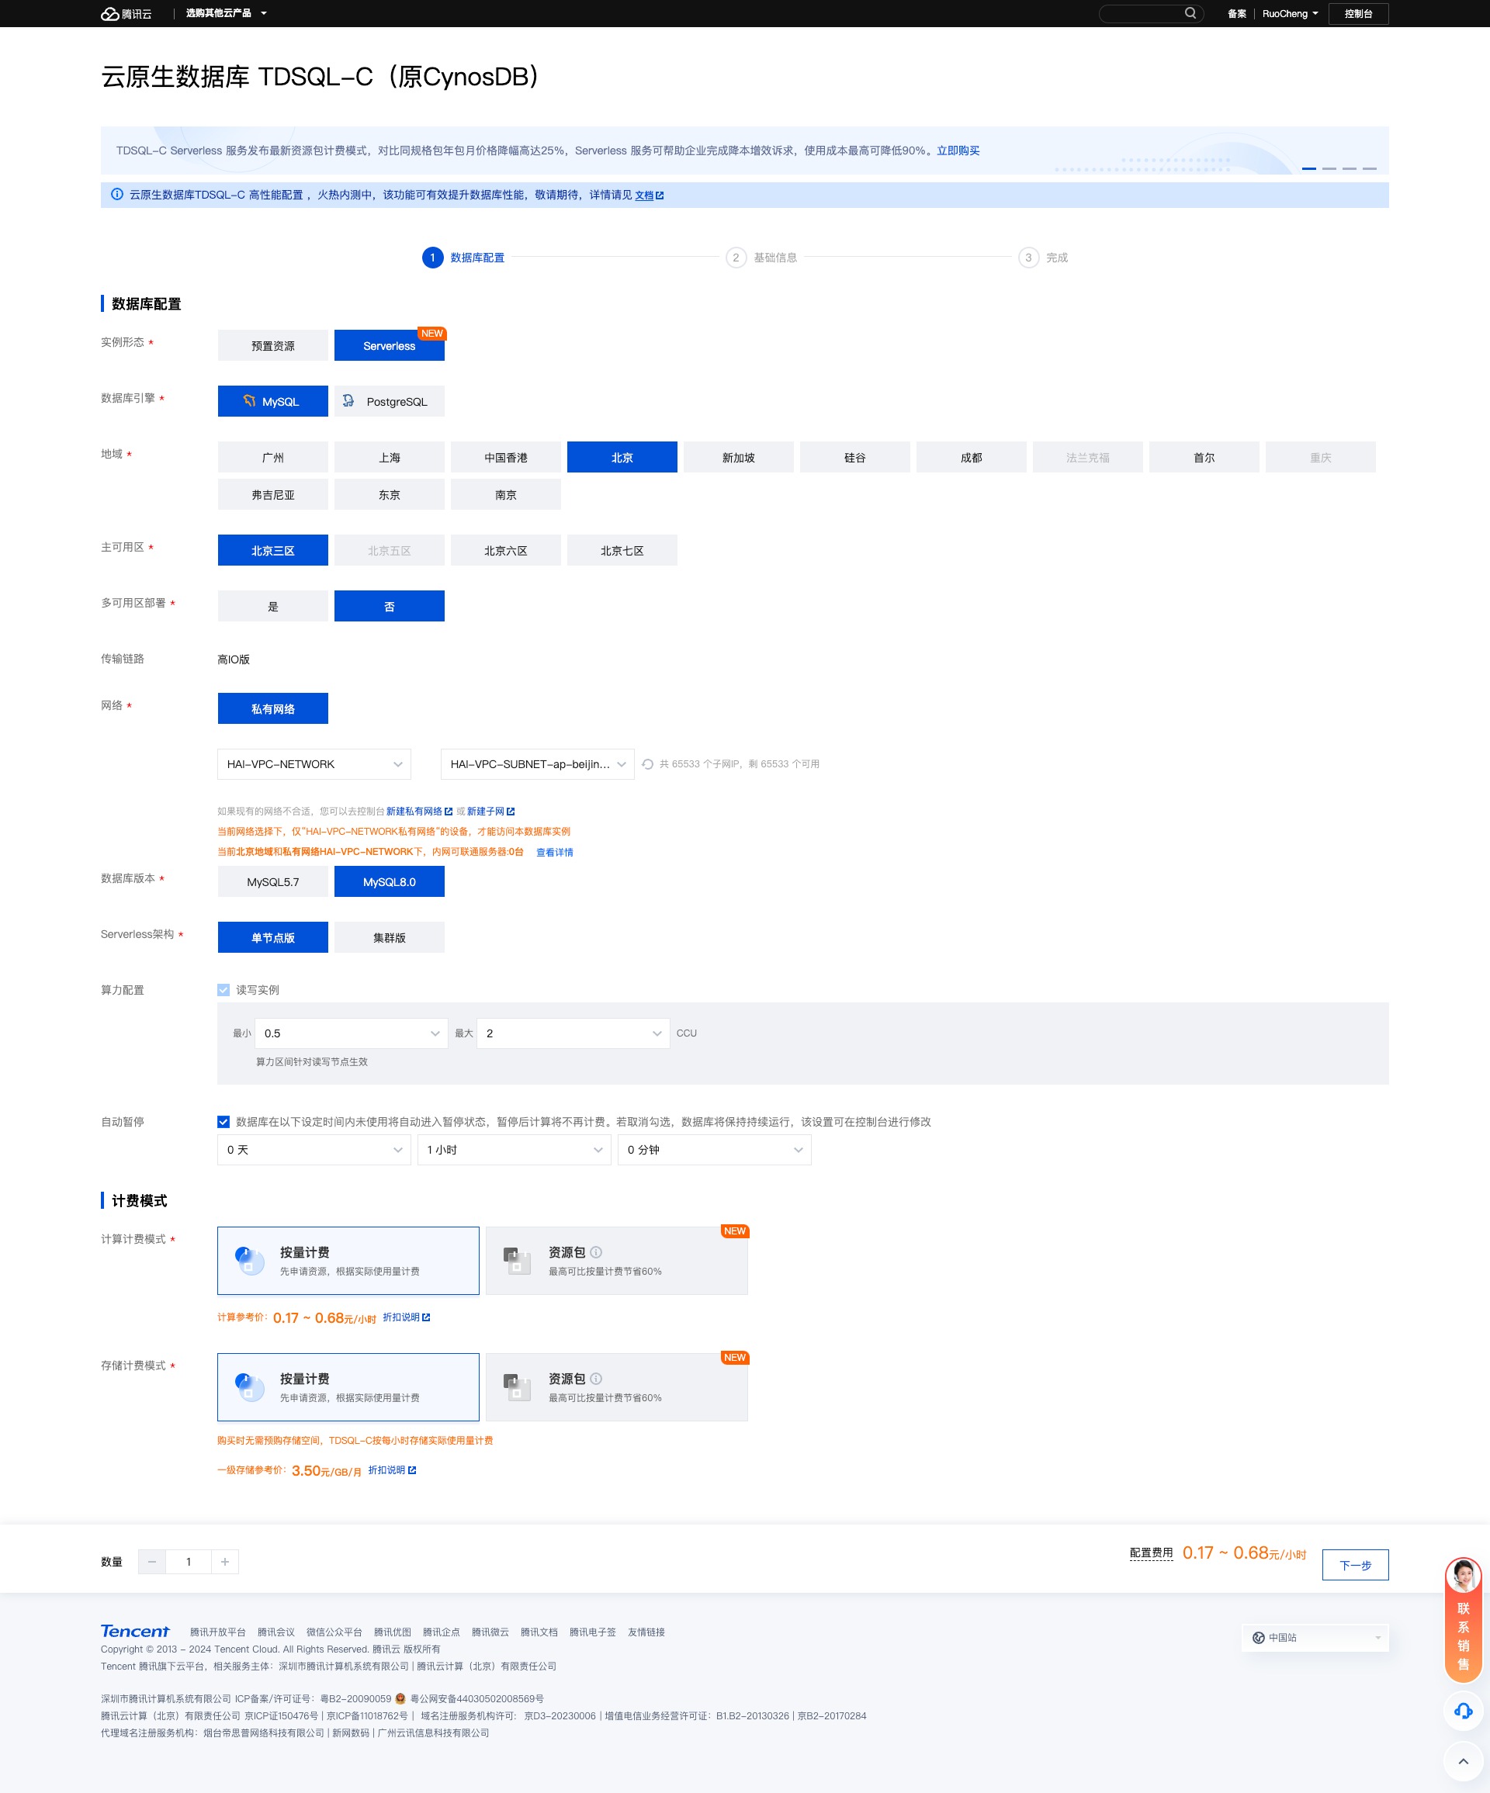Toggle the auto-pause checkbox
1490x1793 pixels.
[x=223, y=1122]
